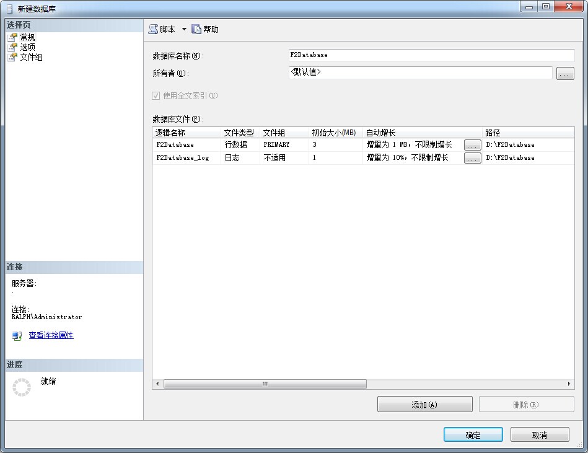
Task: Click the 脚本 script icon in toolbar
Action: point(153,29)
